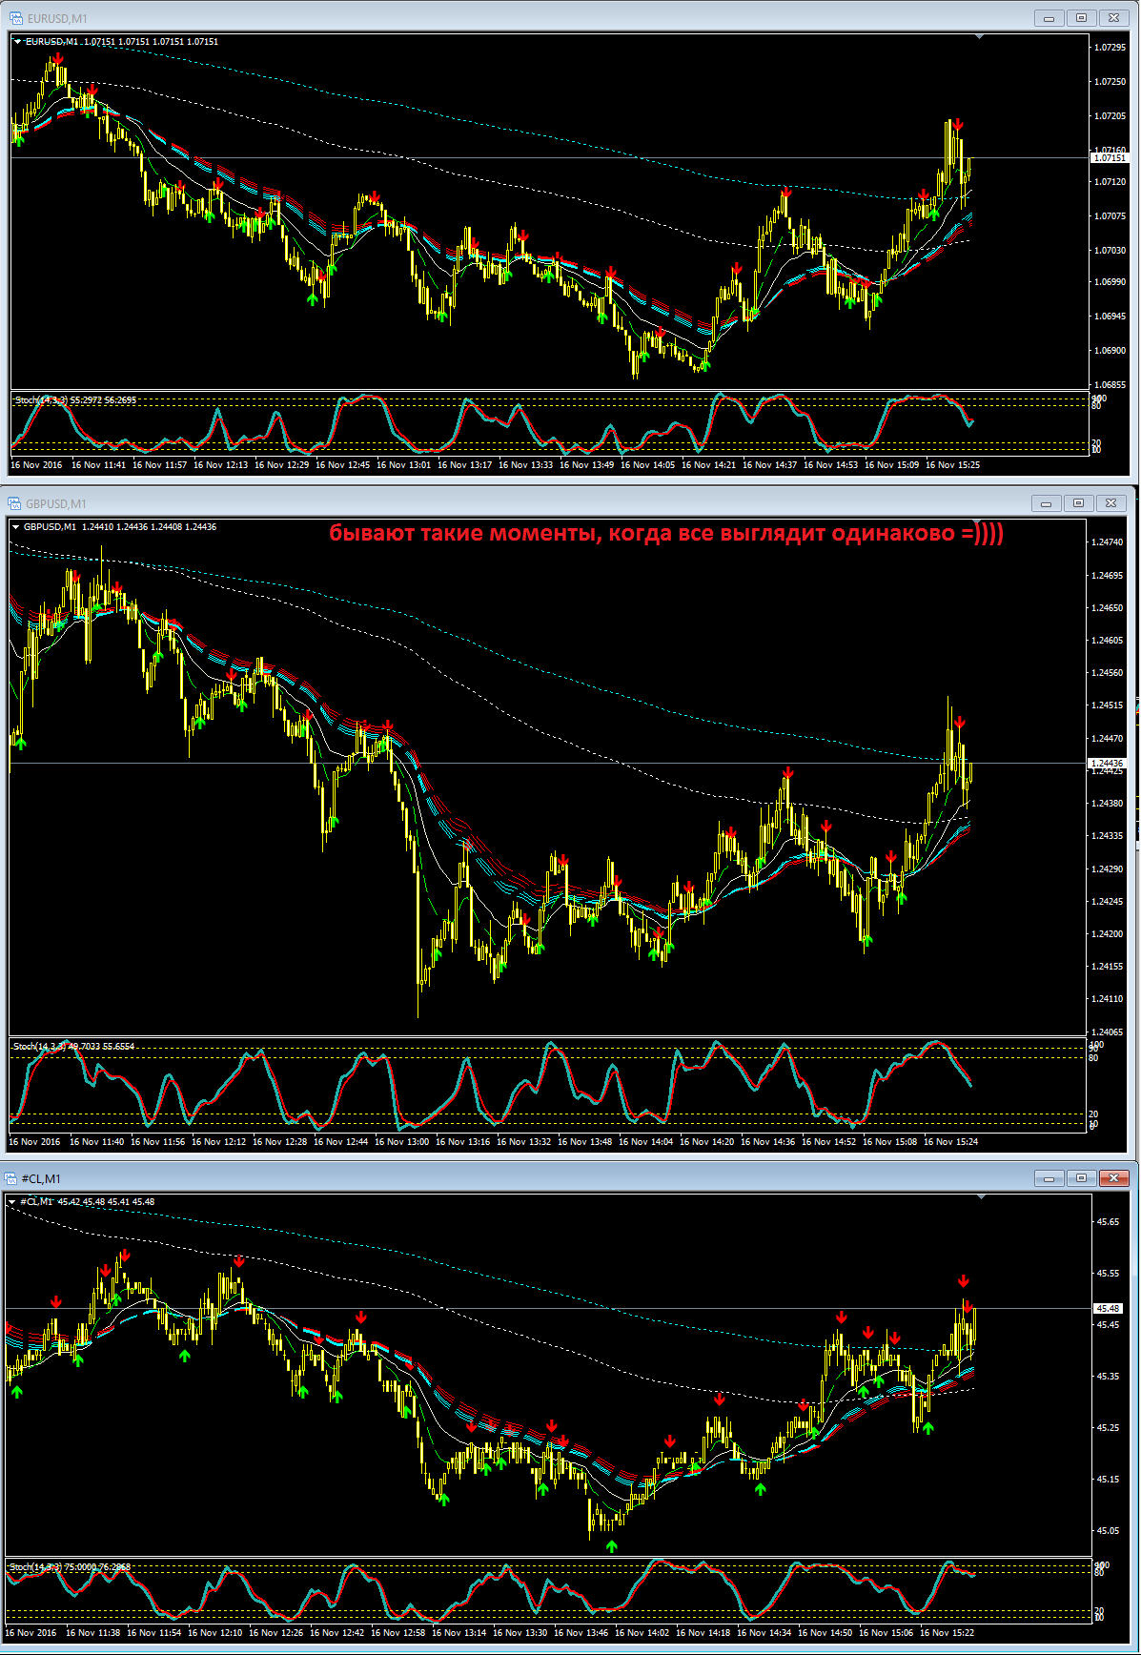
Task: Click the EURUSD,M1 window title text
Action: click(x=57, y=18)
